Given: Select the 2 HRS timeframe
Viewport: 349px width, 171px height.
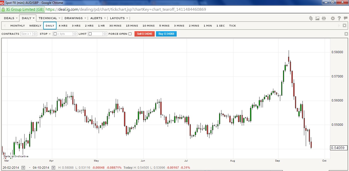Looking at the screenshot, I should [x=89, y=26].
